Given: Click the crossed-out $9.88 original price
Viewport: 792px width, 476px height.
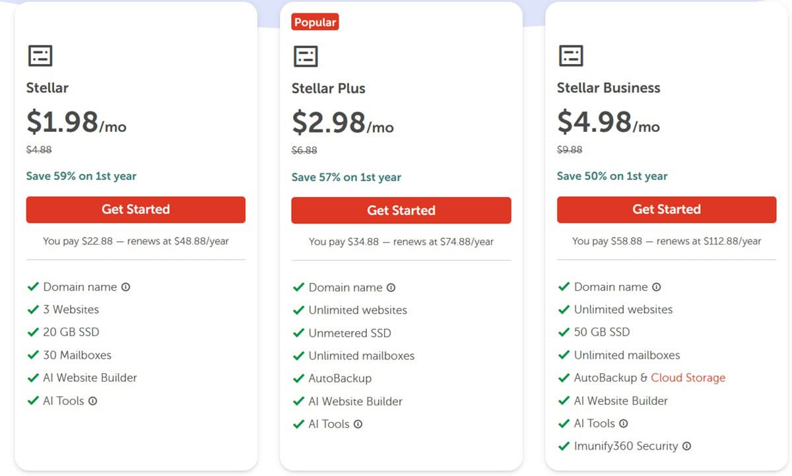Looking at the screenshot, I should click(569, 150).
